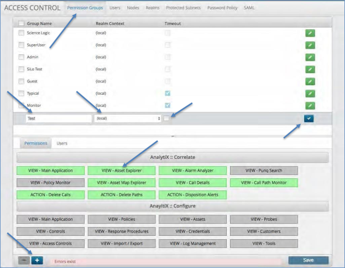The height and width of the screenshot is (268, 345).
Task: Open the Realm Context dropdown for Test
Action: click(x=128, y=118)
